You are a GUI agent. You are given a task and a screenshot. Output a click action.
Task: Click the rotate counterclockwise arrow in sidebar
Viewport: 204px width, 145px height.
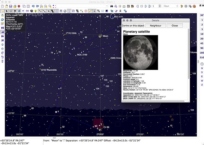2,57
